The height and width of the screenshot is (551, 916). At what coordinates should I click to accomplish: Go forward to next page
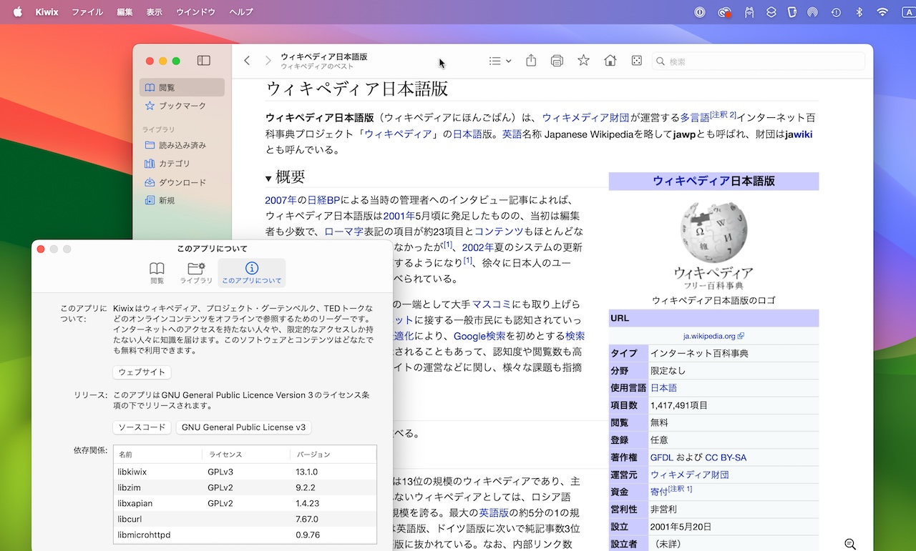click(x=268, y=61)
